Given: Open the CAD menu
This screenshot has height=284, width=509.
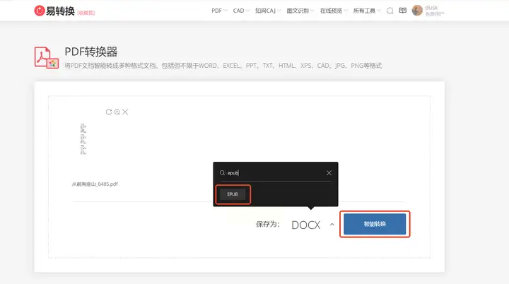Looking at the screenshot, I should 241,11.
